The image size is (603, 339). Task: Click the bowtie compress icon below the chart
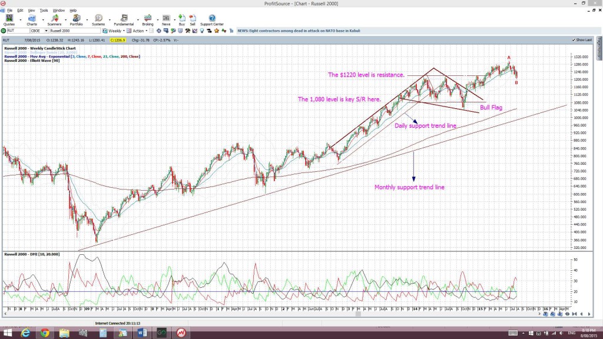click(x=575, y=314)
